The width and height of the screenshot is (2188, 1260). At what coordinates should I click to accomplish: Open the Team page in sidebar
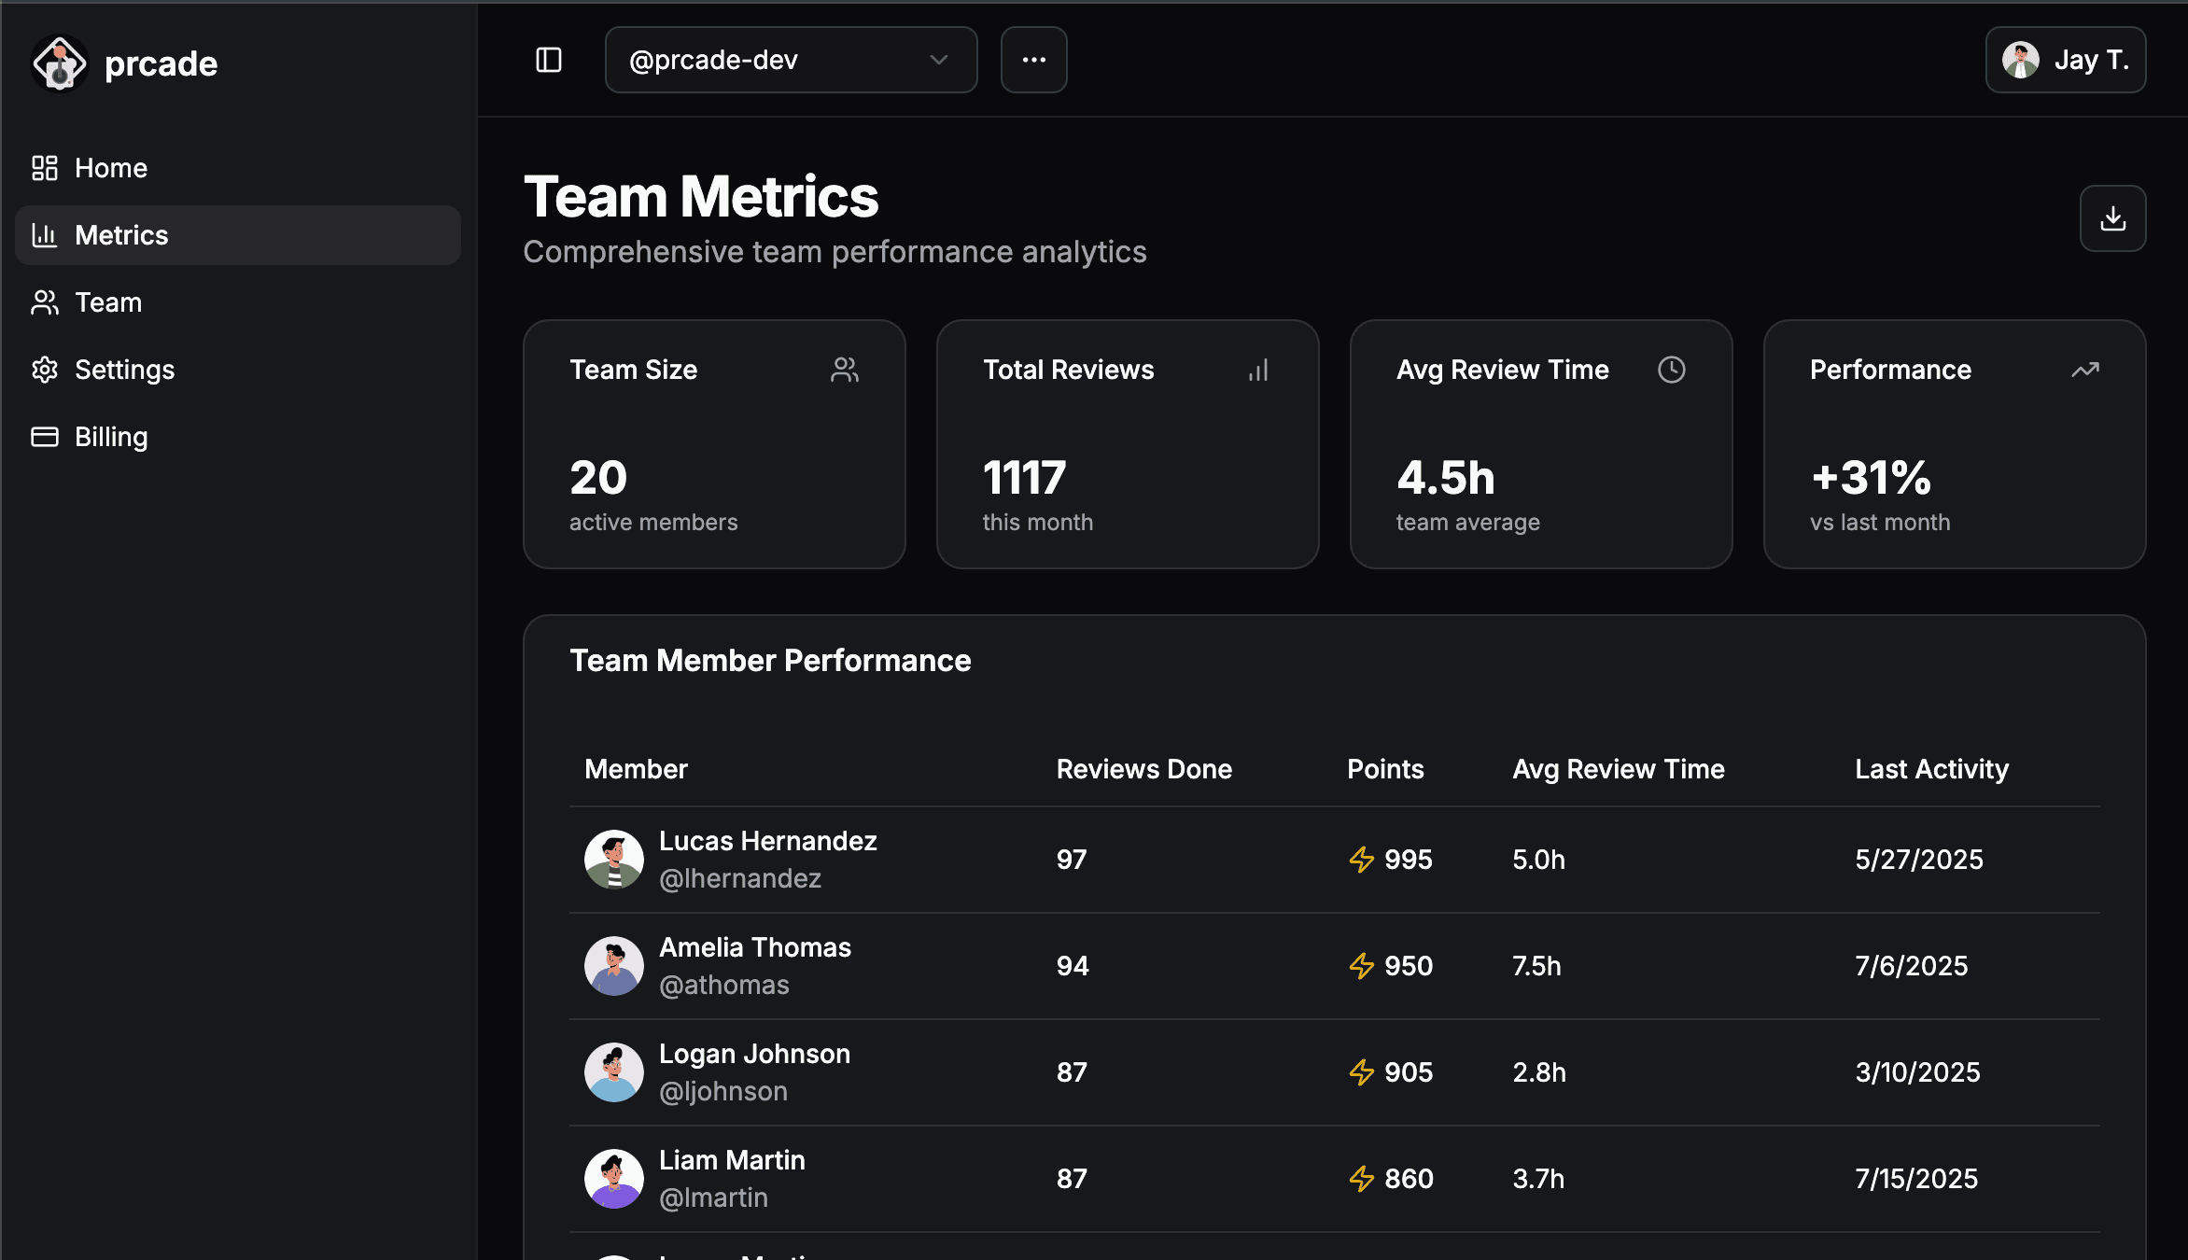pyautogui.click(x=108, y=302)
